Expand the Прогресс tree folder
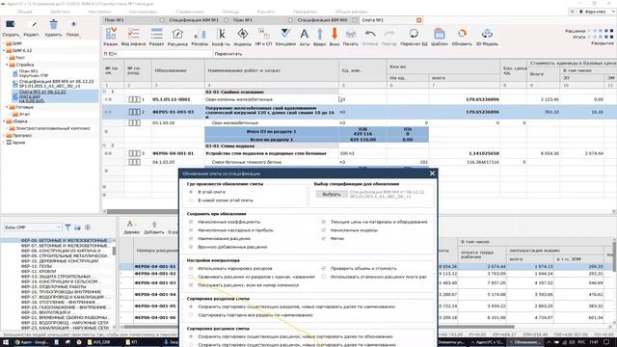This screenshot has height=347, width=617. point(4,135)
